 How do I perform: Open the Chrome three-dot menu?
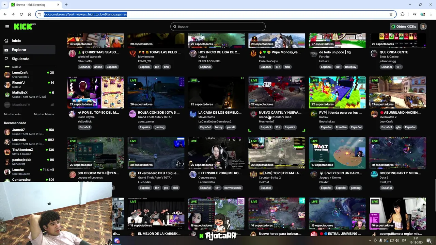[x=431, y=14]
